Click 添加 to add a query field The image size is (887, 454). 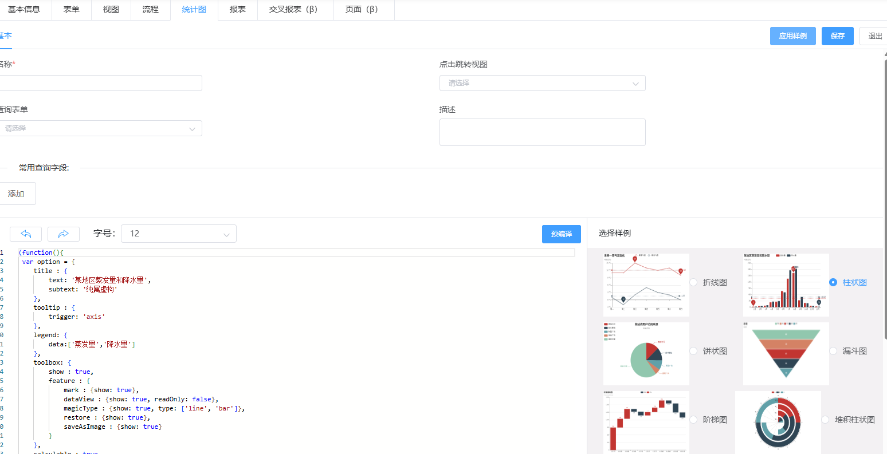pyautogui.click(x=17, y=194)
